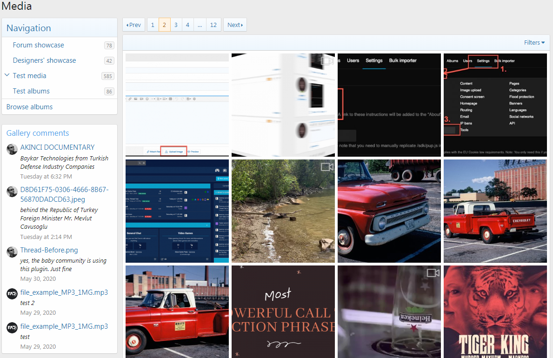The height and width of the screenshot is (358, 553).
Task: Click the video icon on Heineken bottle thumbnail
Action: click(433, 273)
